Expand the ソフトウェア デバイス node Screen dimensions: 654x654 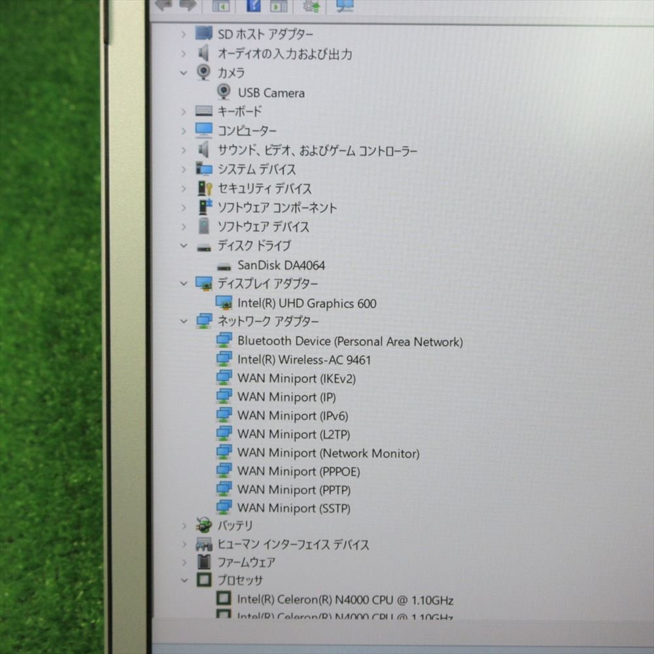point(183,226)
